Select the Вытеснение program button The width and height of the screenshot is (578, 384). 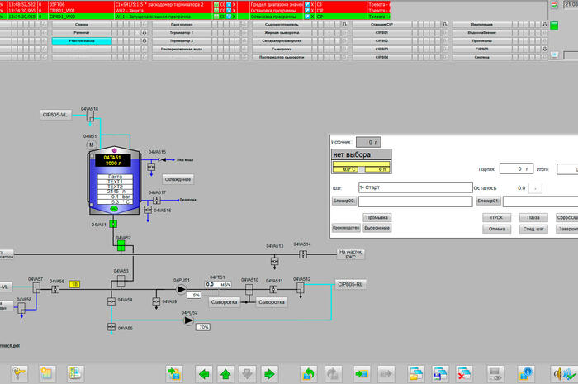pos(377,228)
